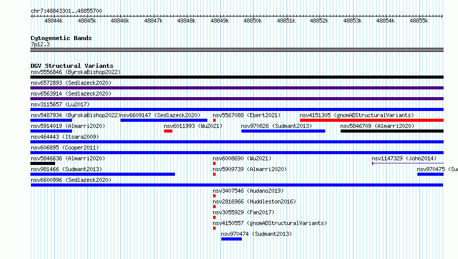458x259 pixels.
Task: Click the purple bar under nsv6563914
Action: click(237, 99)
